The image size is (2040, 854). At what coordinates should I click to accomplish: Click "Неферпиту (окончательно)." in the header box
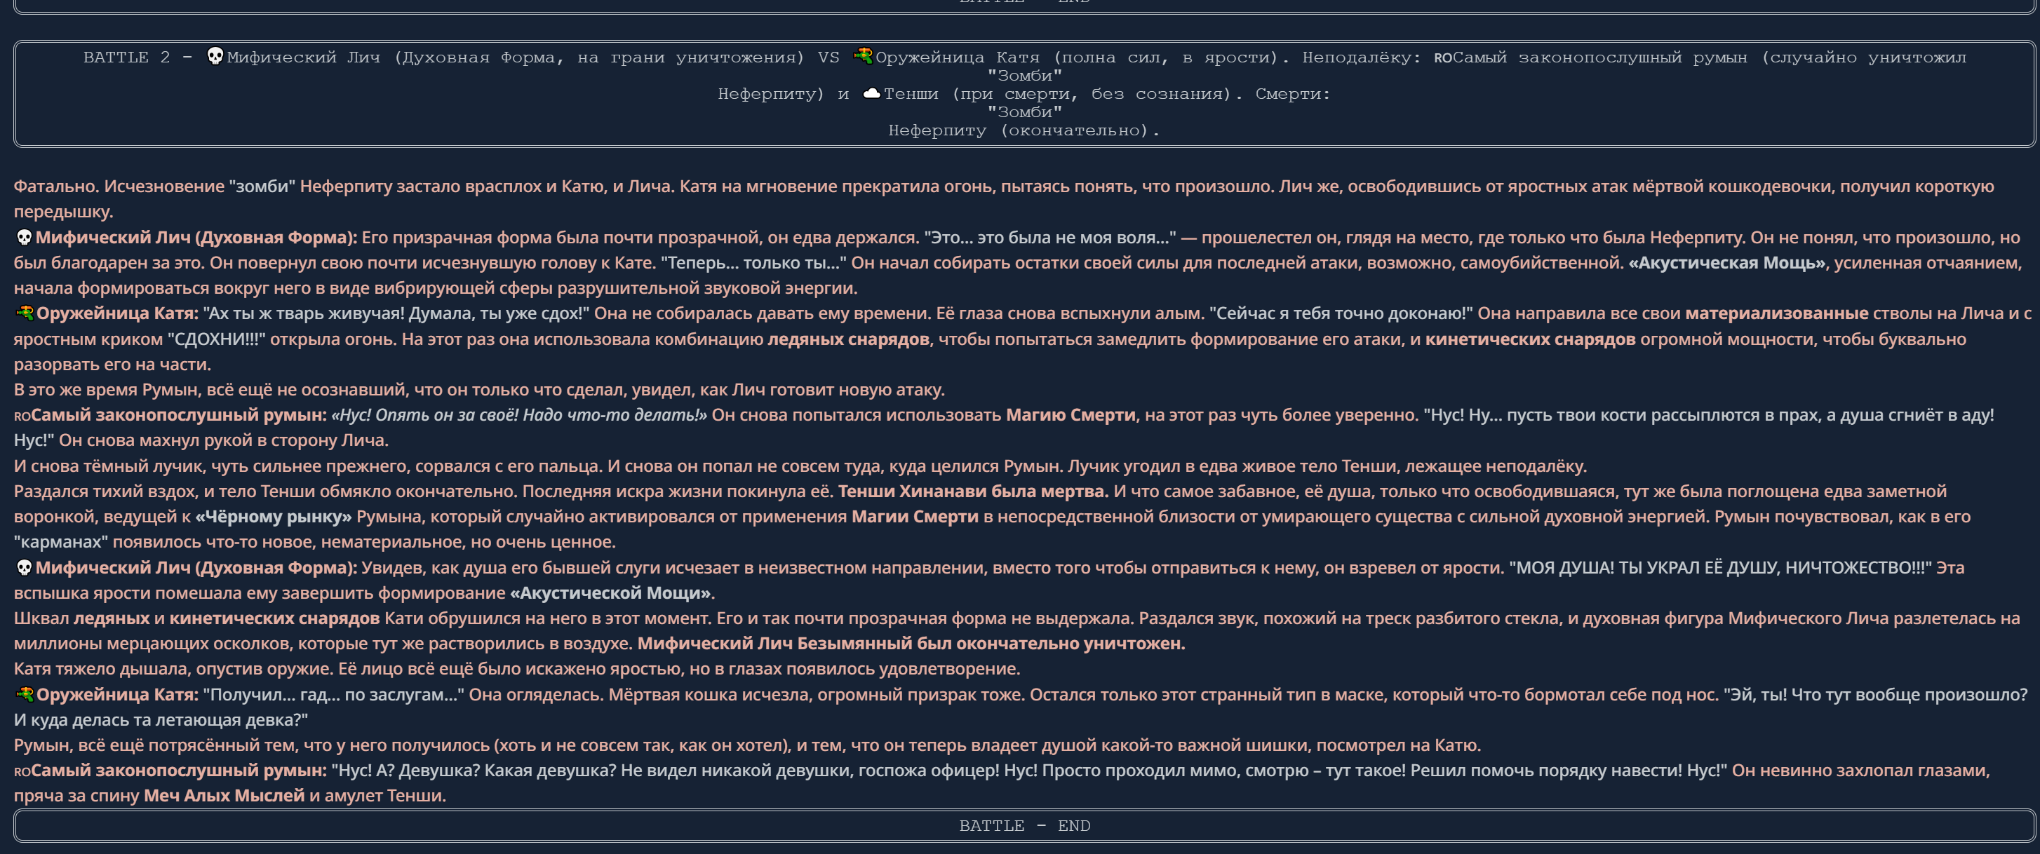[x=1024, y=130]
